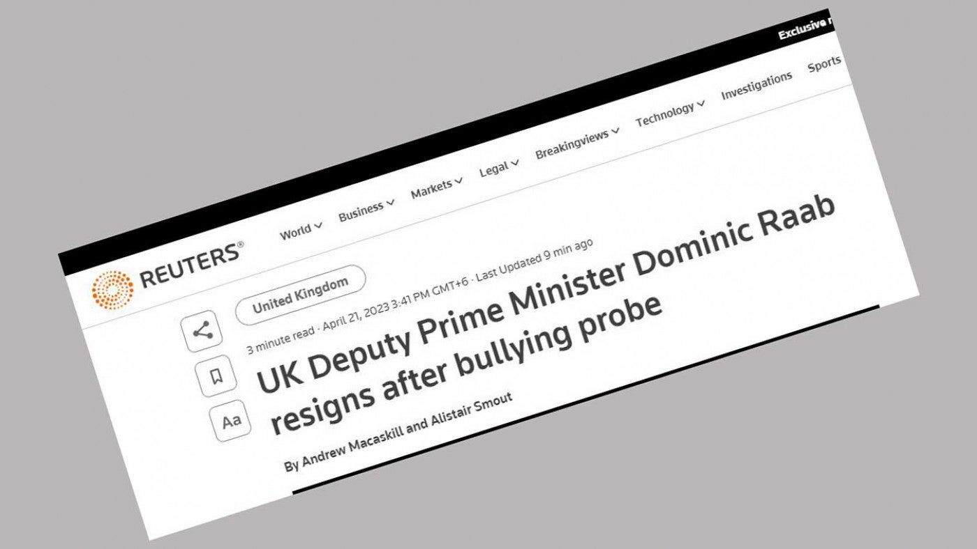
Task: Open the Aa text size control
Action: [230, 422]
